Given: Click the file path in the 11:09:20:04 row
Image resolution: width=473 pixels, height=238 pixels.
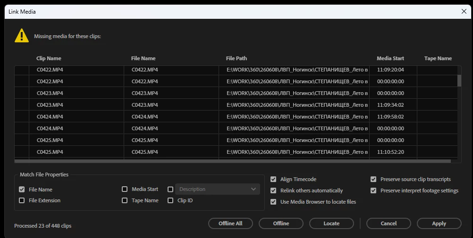Looking at the screenshot, I should 297,70.
